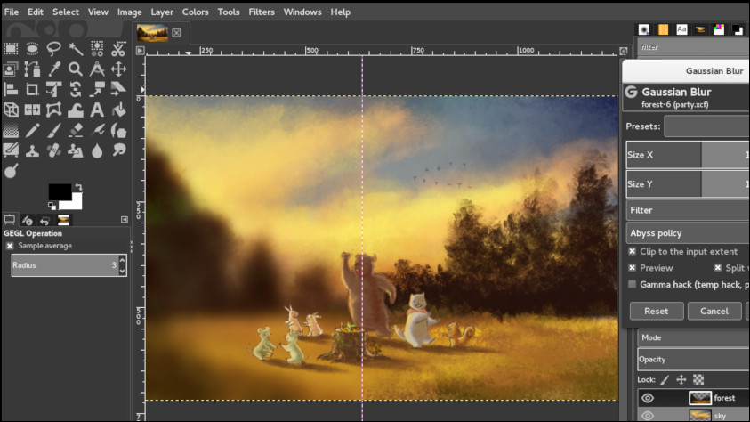Select the Crop tool
750x422 pixels.
[32, 89]
